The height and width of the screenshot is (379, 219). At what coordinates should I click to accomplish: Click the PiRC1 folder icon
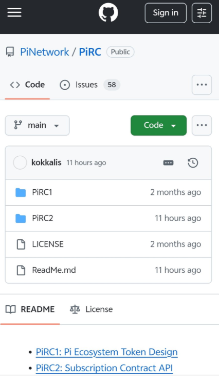(x=21, y=192)
